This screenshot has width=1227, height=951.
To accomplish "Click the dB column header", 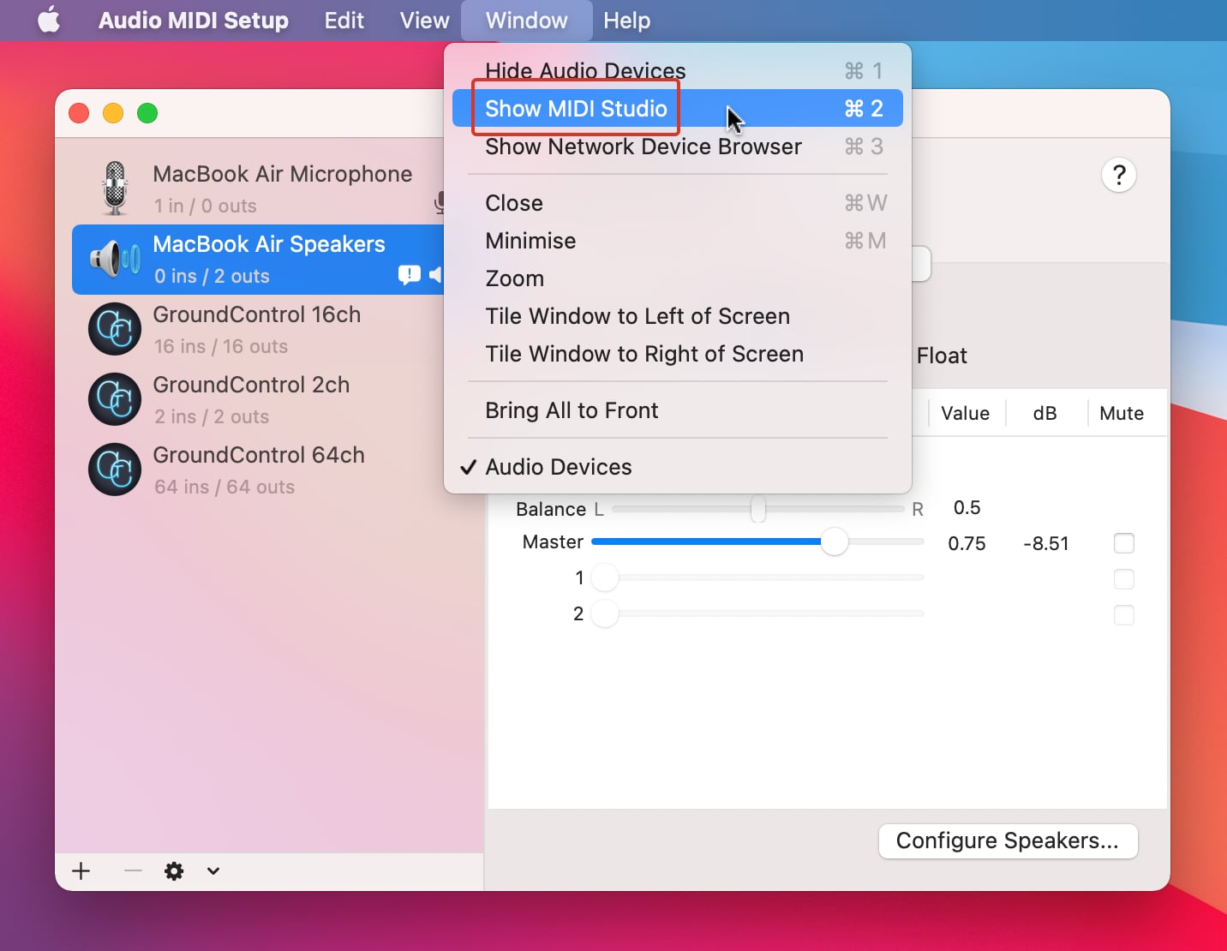I will 1044,413.
